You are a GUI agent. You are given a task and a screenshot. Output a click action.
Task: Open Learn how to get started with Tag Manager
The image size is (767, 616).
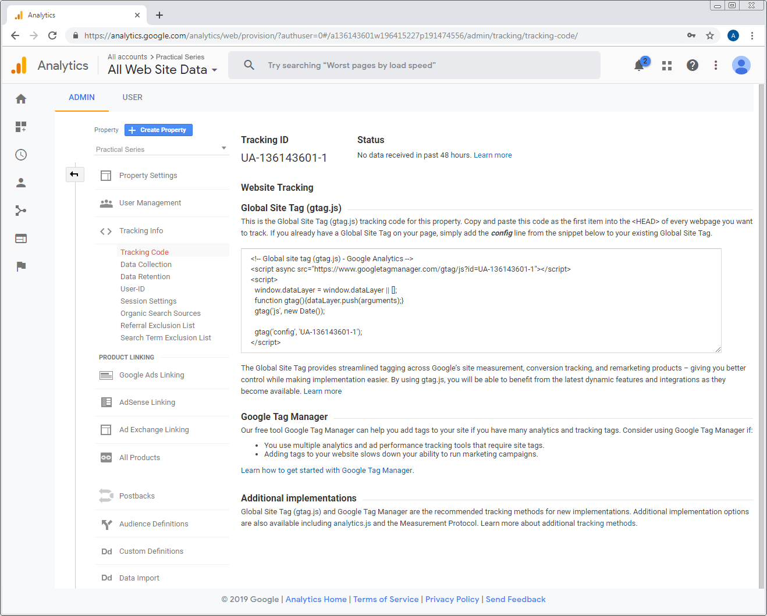327,471
